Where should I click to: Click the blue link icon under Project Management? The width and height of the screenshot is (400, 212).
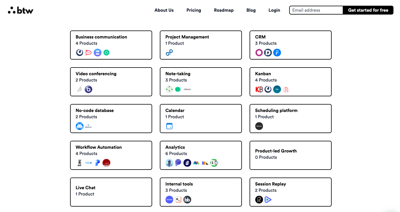click(169, 53)
